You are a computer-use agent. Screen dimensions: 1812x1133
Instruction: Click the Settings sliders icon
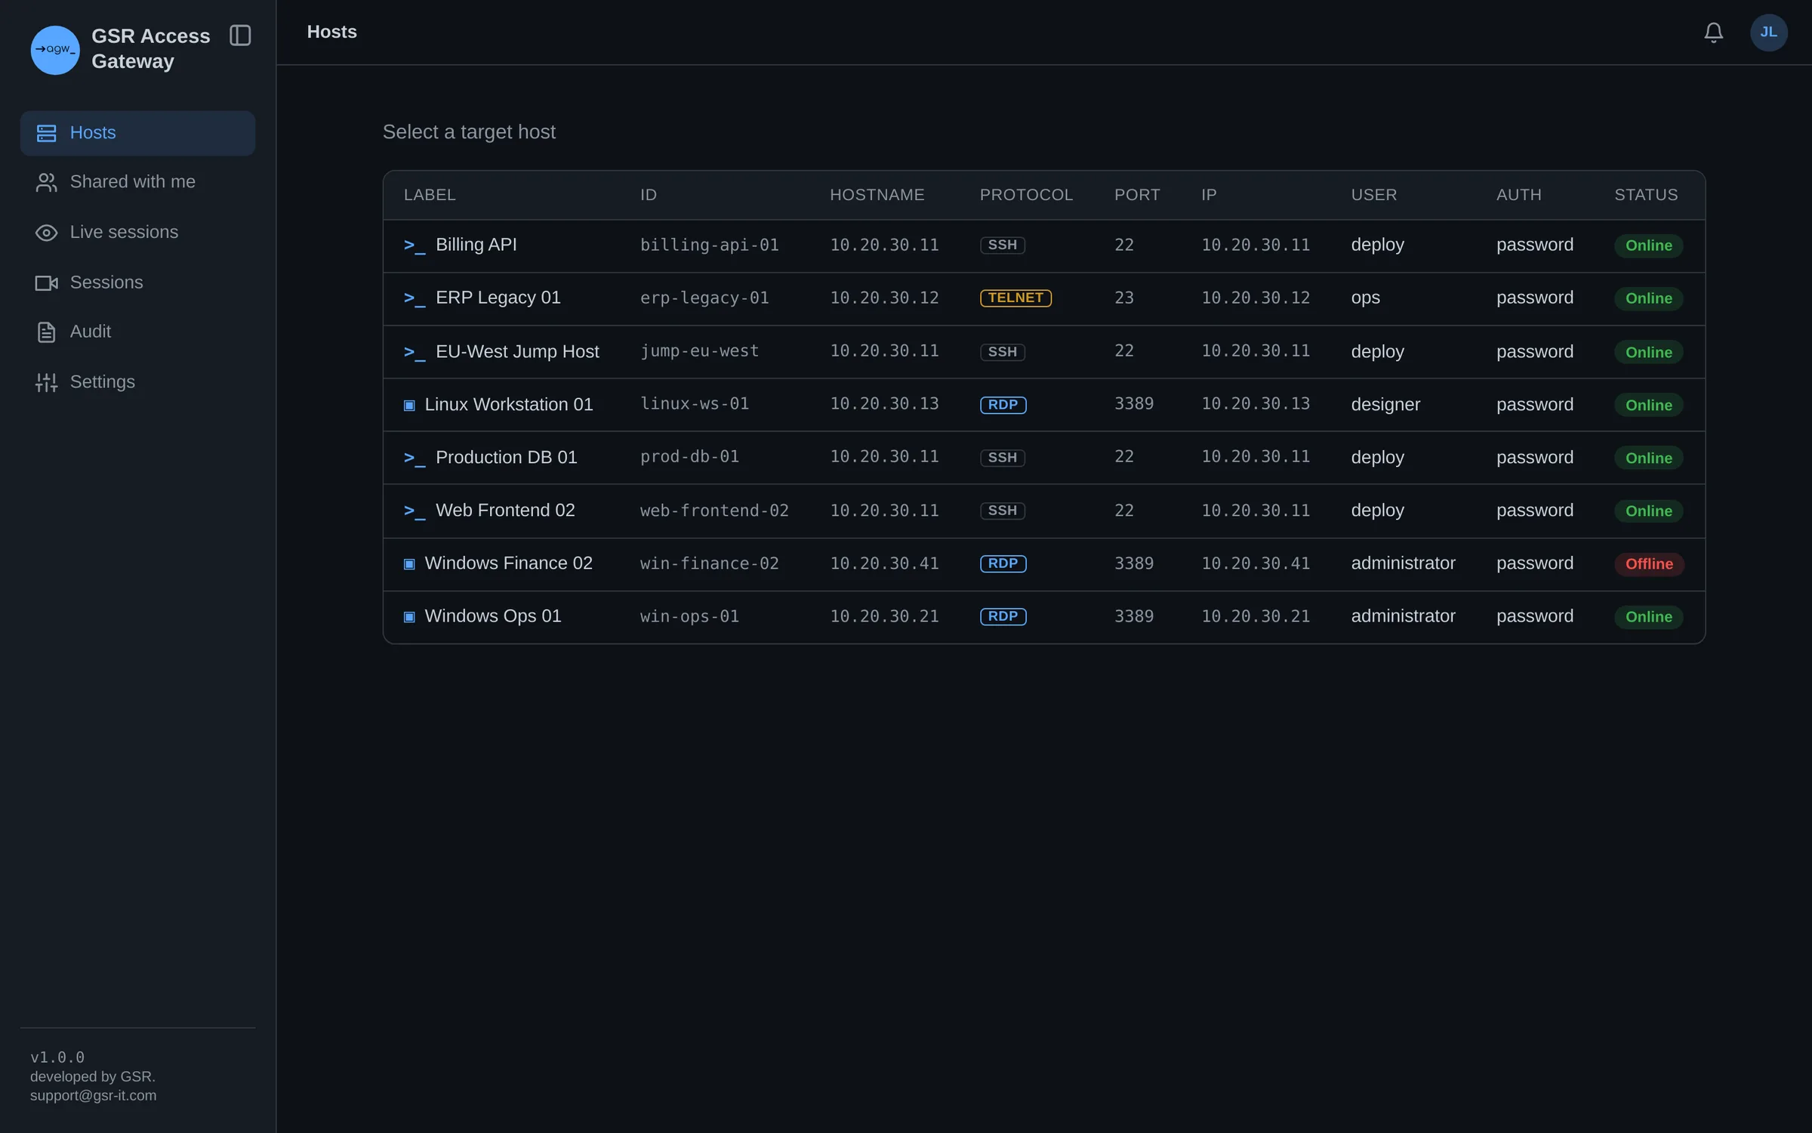pos(46,382)
